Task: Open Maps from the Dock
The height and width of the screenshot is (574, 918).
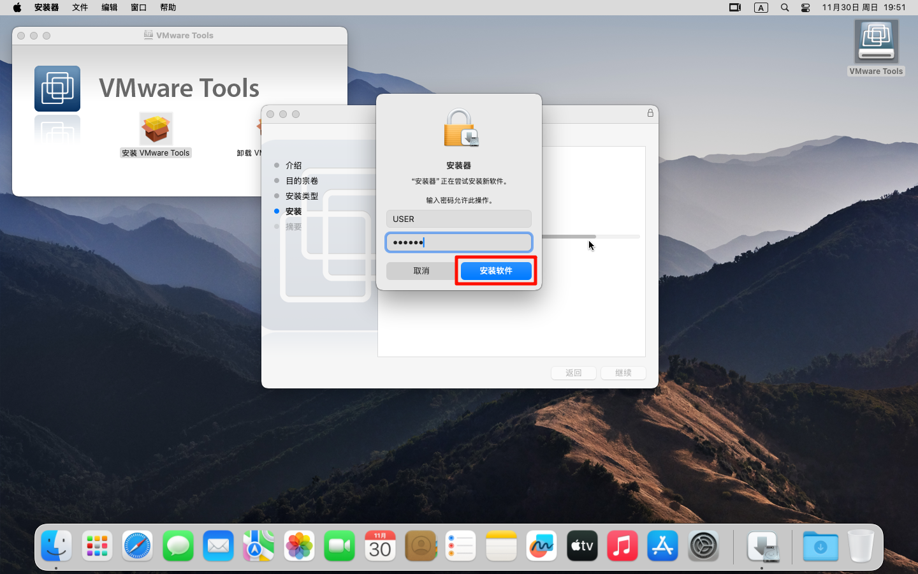Action: [x=259, y=546]
